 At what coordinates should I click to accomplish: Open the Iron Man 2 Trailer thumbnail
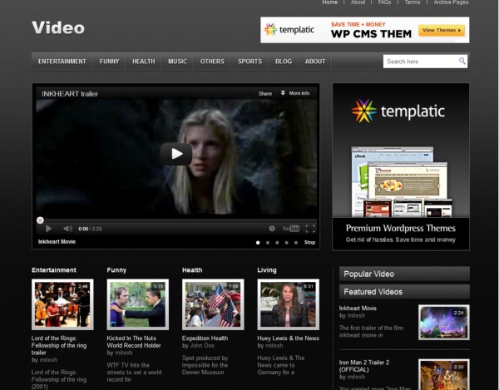pos(444,374)
